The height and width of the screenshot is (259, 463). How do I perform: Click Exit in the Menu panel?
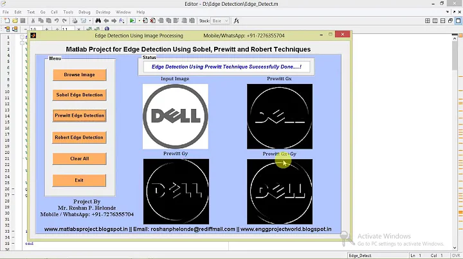click(79, 180)
